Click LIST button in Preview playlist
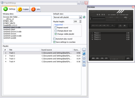 coord(128,58)
